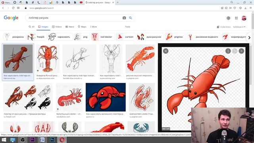Image resolution: width=254 pixels, height=143 pixels.
Task: Click the padlock site info icon
Action: 25,8
